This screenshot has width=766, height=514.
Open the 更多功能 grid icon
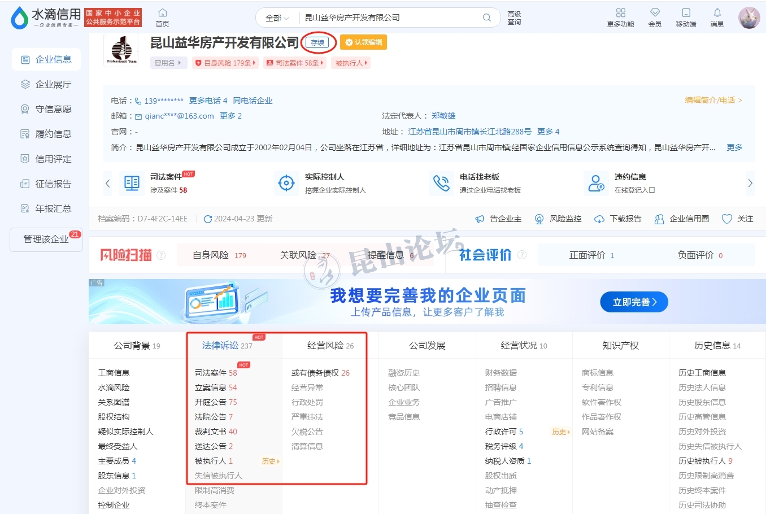coord(620,13)
